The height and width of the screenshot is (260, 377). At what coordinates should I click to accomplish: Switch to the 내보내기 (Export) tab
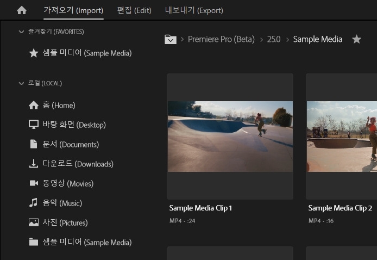[x=194, y=10]
